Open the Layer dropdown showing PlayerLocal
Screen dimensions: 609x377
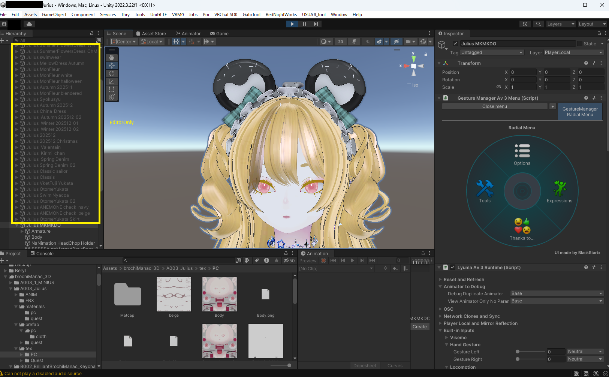point(573,52)
